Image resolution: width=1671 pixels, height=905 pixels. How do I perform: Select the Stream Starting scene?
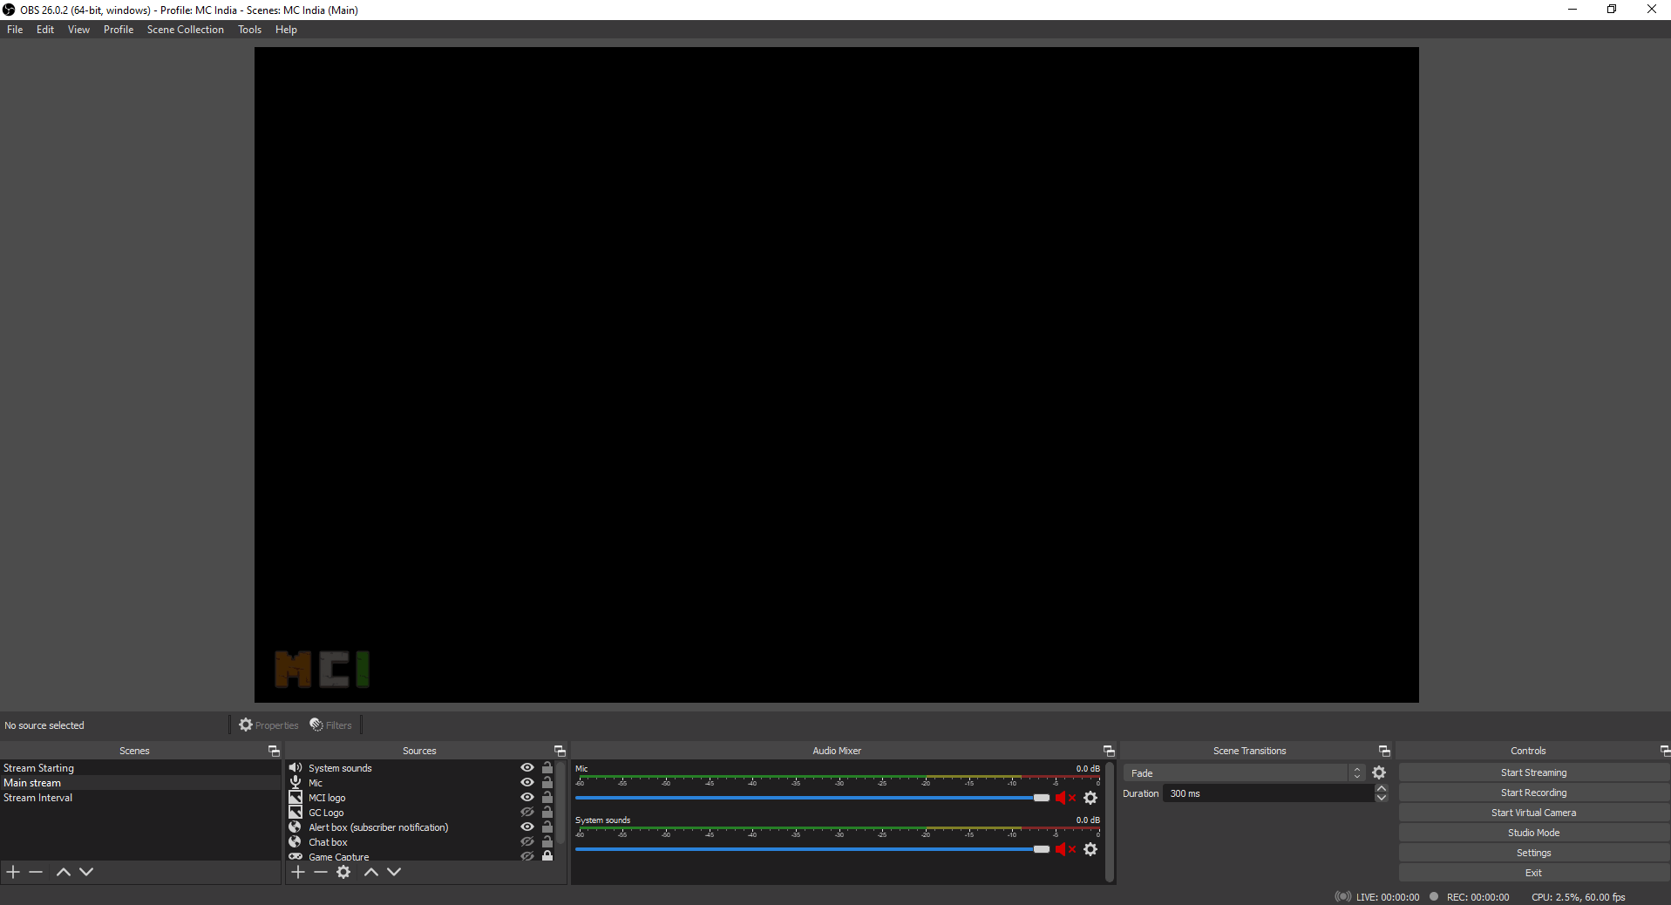140,768
